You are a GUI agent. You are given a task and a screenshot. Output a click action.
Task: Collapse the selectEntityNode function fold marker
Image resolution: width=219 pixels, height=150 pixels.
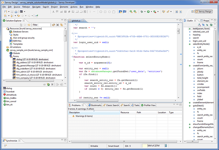click(72, 57)
